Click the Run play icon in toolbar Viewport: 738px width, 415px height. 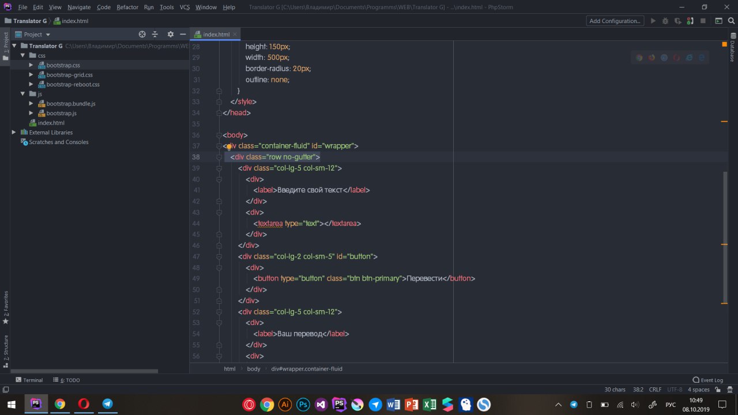(653, 21)
